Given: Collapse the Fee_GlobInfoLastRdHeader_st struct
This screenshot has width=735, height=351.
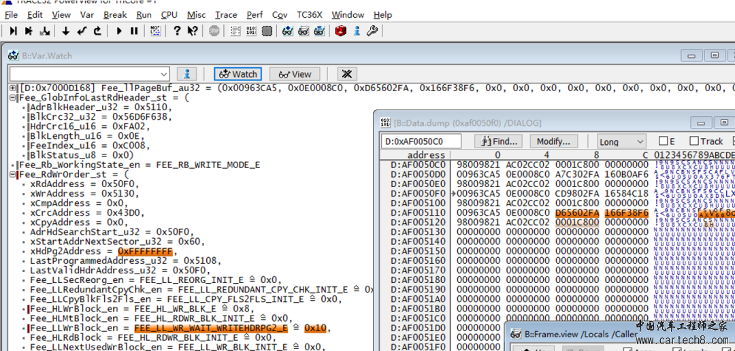Looking at the screenshot, I should coord(12,98).
